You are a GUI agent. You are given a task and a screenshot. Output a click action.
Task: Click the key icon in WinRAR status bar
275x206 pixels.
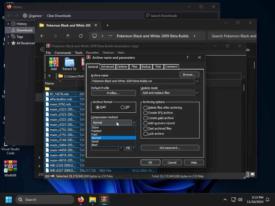52,176
